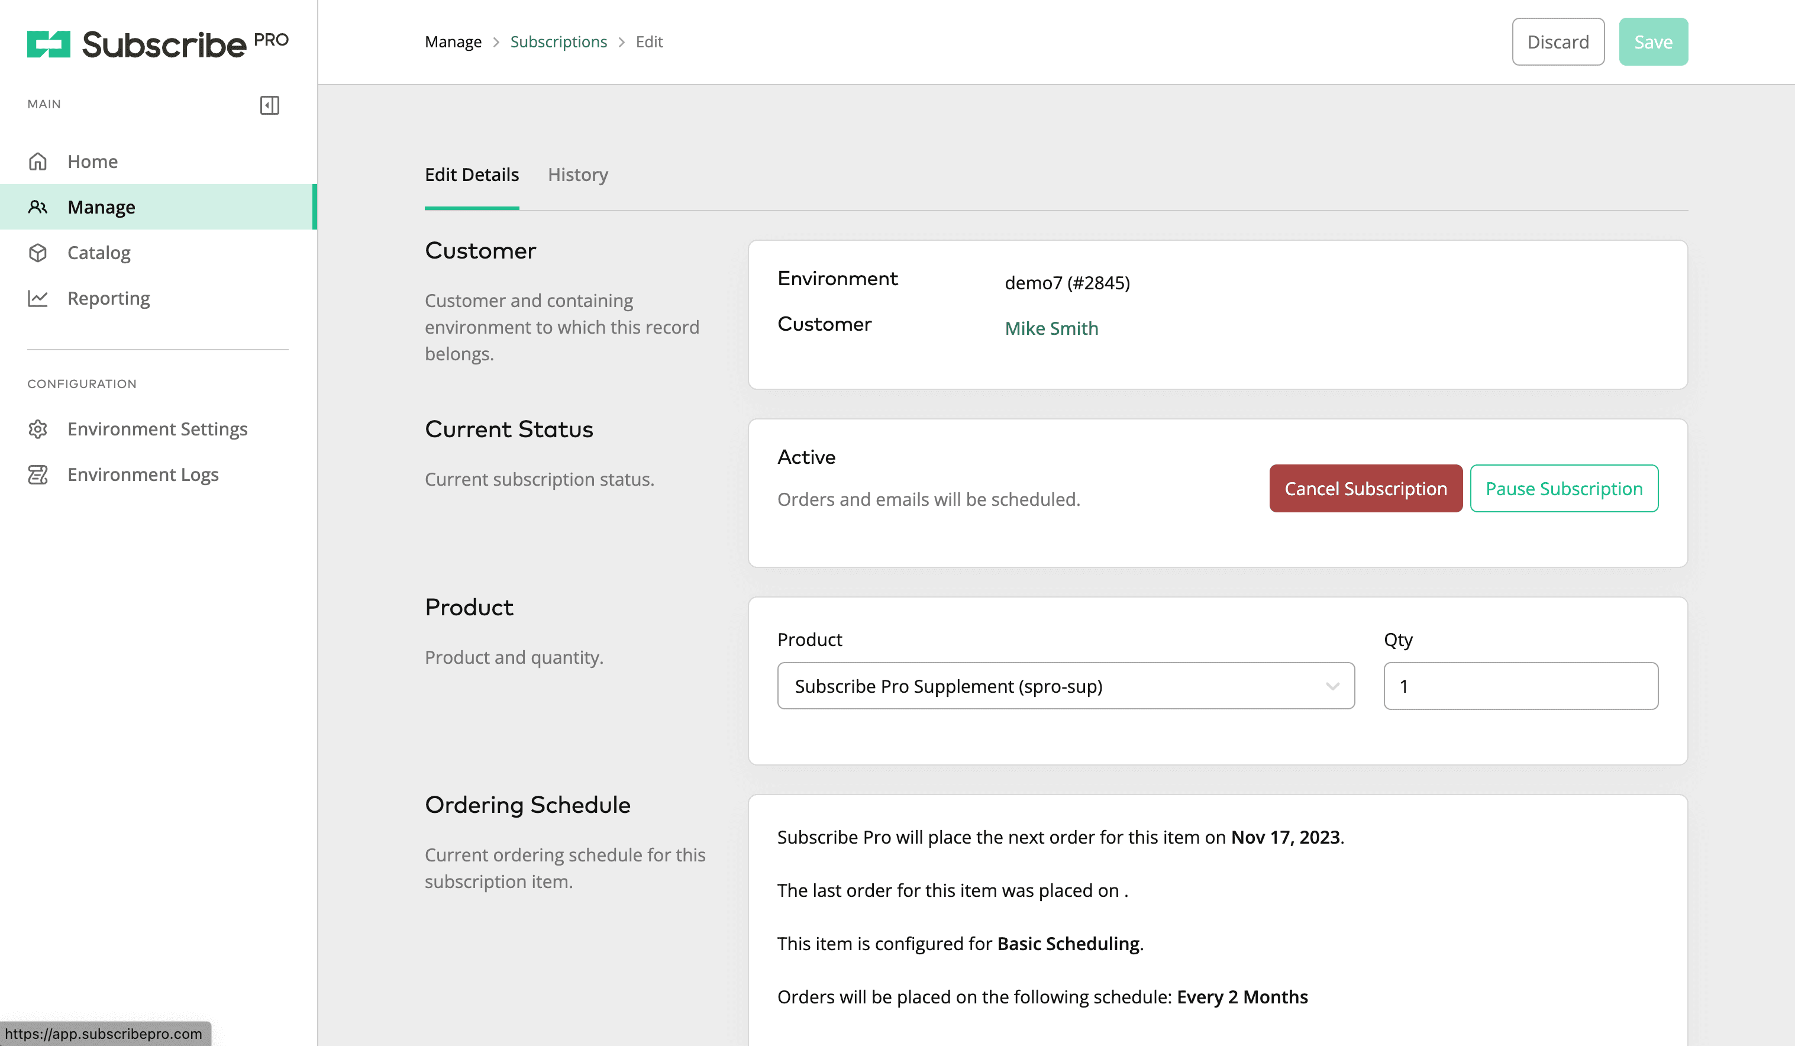Open customer Mike Smith link
This screenshot has height=1046, width=1795.
(x=1051, y=328)
